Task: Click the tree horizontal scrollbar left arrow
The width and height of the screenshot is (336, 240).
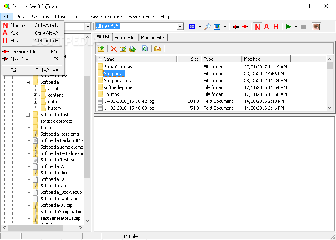Action: [x=4, y=228]
